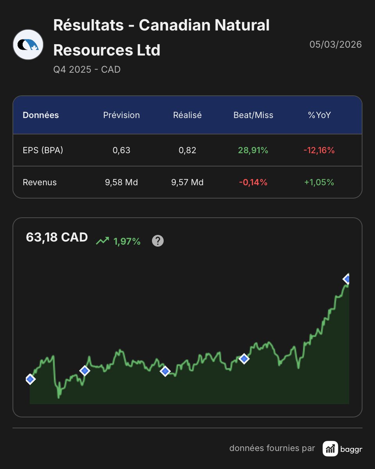375x469 pixels.
Task: Click the 28,91% beat value
Action: point(253,150)
